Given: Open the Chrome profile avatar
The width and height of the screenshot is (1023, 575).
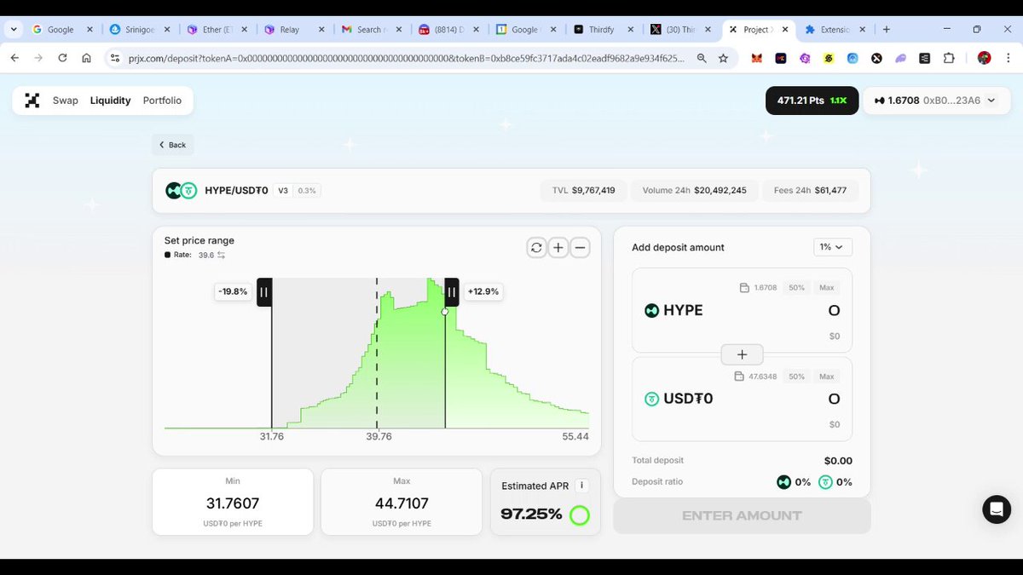Looking at the screenshot, I should [984, 58].
